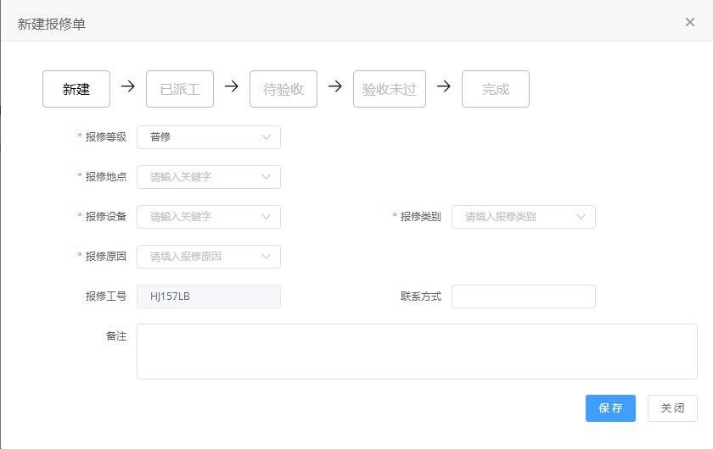
Task: Select the 验收未过 step
Action: click(390, 89)
